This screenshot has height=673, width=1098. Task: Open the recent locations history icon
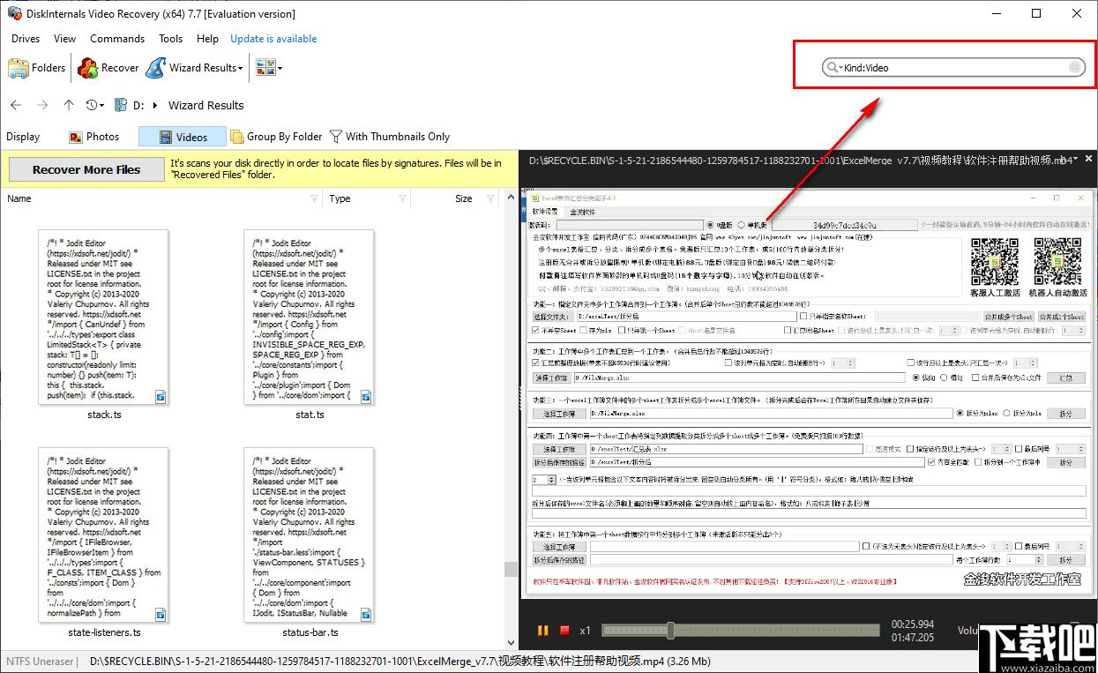click(x=93, y=105)
